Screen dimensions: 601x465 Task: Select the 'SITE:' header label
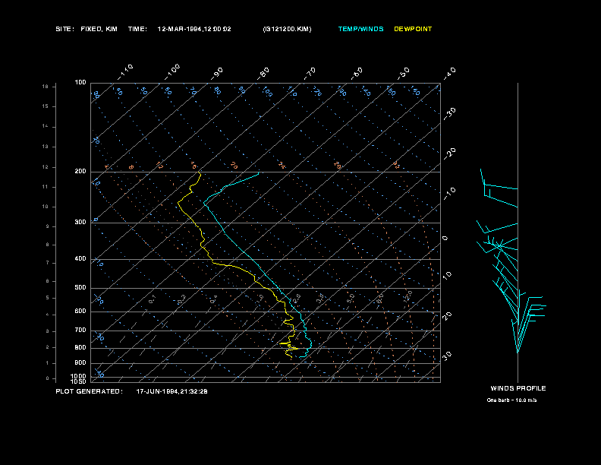pos(65,29)
